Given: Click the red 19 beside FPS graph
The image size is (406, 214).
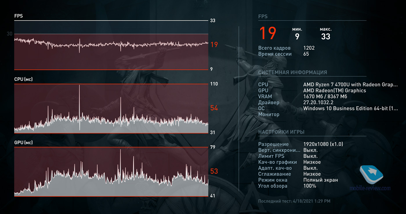Looking at the screenshot, I should tap(214, 44).
